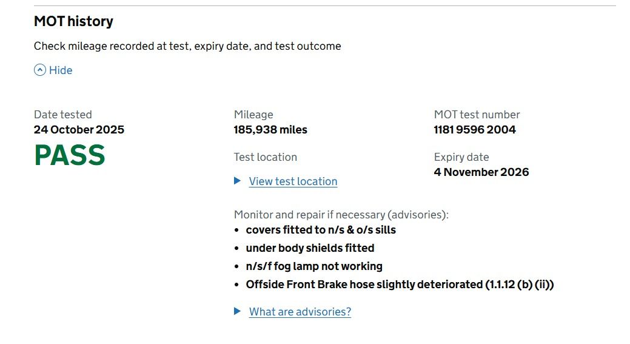
Task: Open the View test location link
Action: 293,181
